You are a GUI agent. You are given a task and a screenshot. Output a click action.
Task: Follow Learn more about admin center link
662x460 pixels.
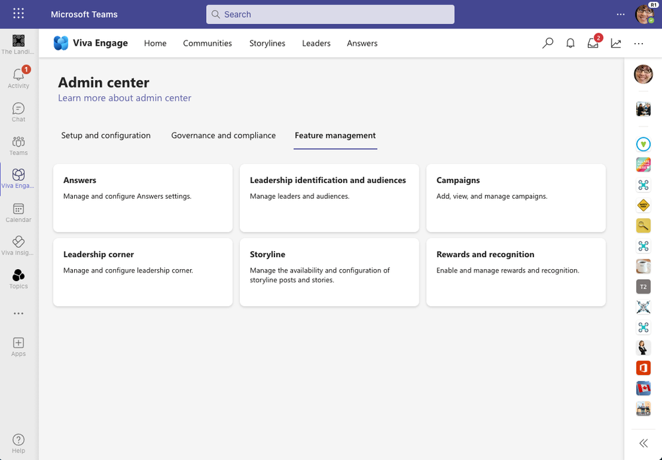tap(125, 97)
